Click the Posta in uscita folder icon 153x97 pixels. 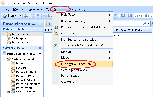(x=13, y=80)
